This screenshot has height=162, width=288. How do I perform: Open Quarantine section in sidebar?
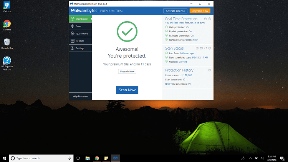[80, 33]
